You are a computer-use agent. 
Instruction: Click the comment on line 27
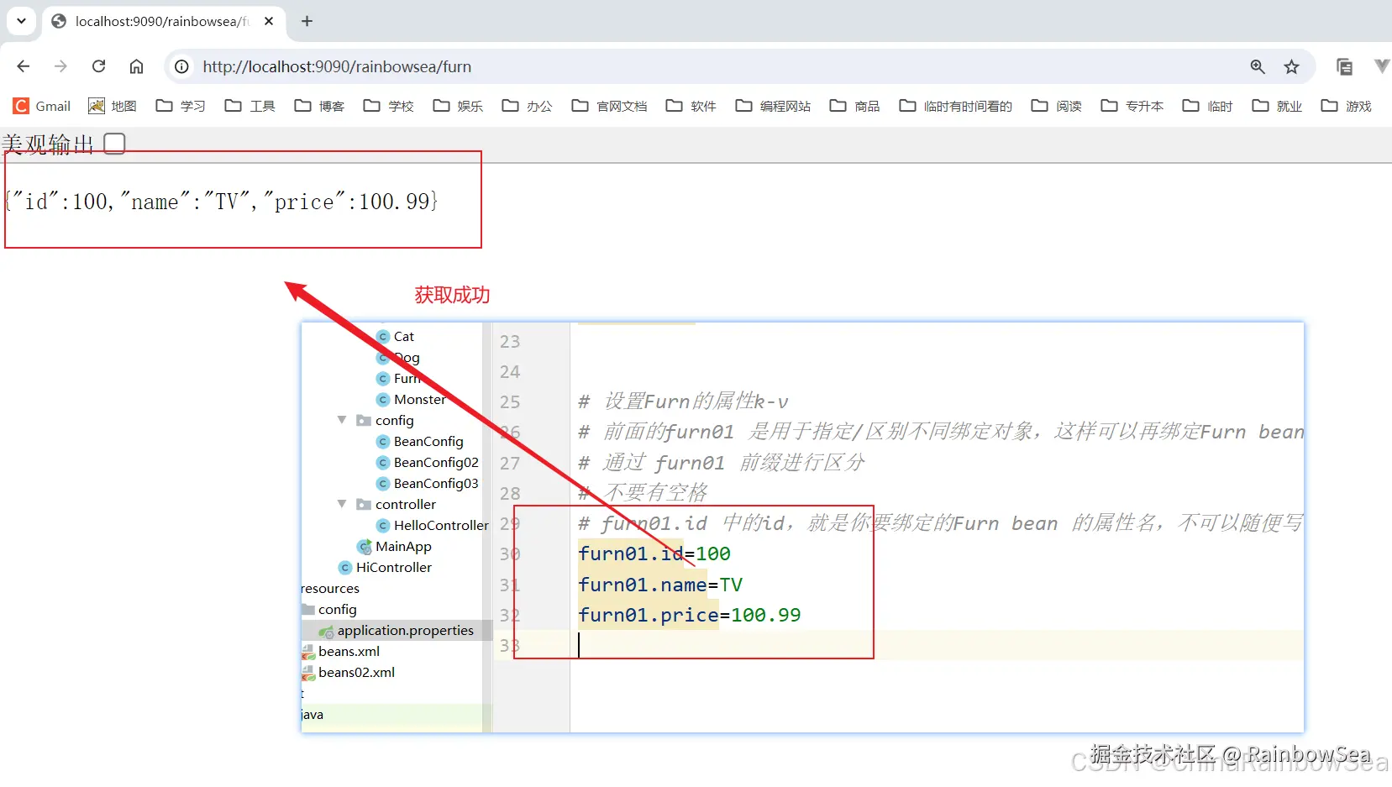click(x=722, y=462)
